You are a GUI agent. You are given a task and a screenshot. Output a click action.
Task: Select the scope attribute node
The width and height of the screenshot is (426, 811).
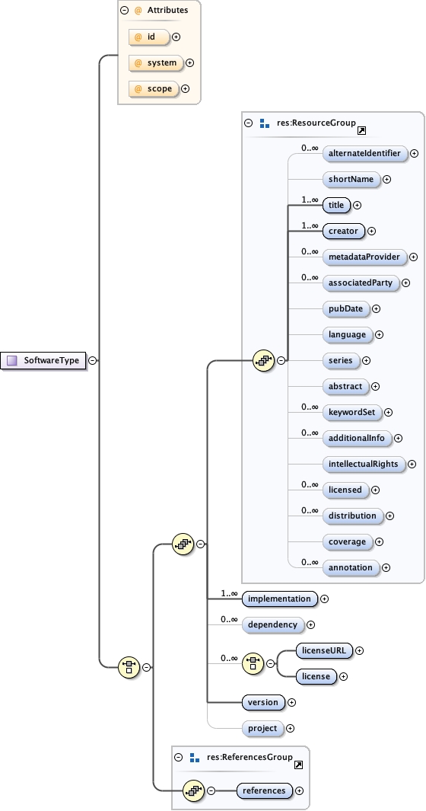[154, 88]
